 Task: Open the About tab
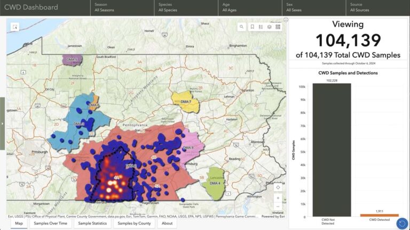(167, 224)
